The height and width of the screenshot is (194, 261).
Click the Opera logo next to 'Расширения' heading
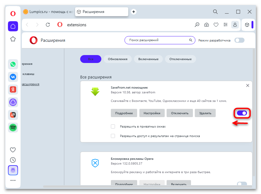[x=34, y=40]
